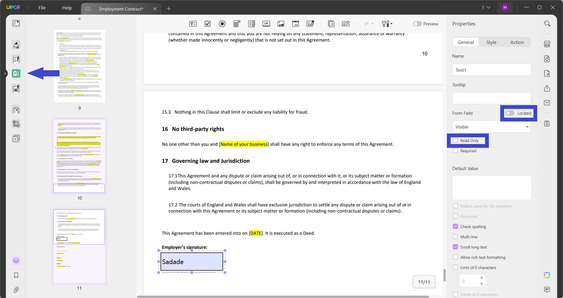Switch to the Action tab

pyautogui.click(x=517, y=42)
